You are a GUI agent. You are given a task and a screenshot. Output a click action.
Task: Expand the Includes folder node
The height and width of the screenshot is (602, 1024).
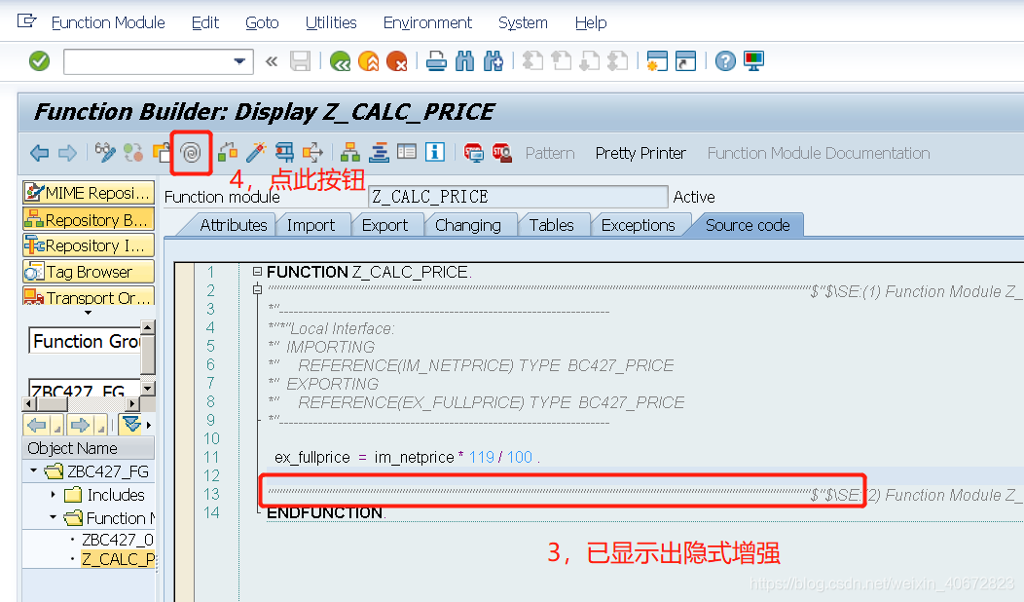point(53,494)
